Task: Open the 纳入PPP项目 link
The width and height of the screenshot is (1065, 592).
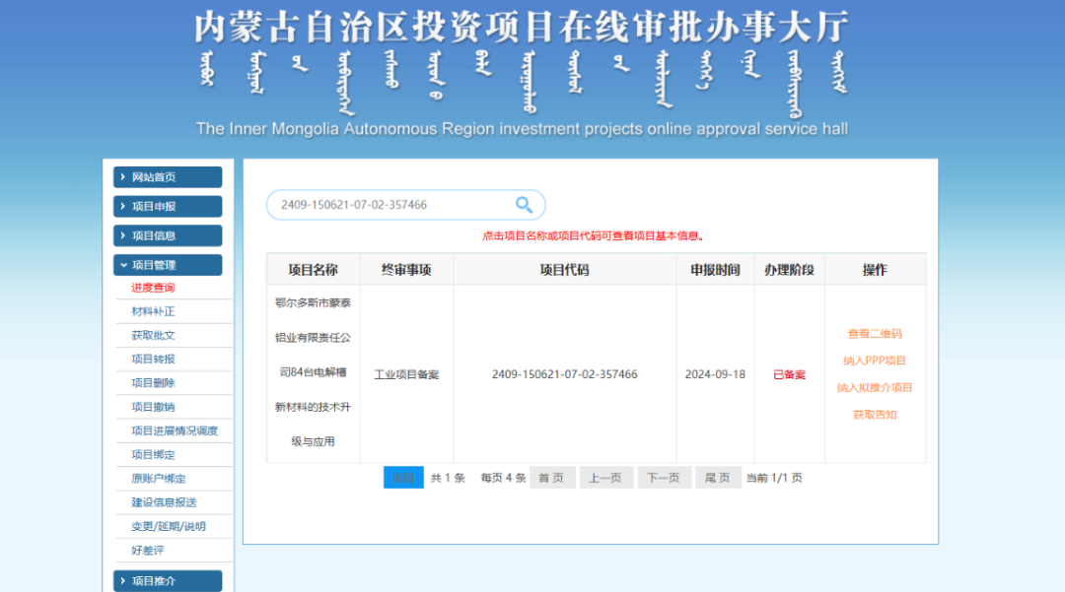Action: tap(874, 361)
